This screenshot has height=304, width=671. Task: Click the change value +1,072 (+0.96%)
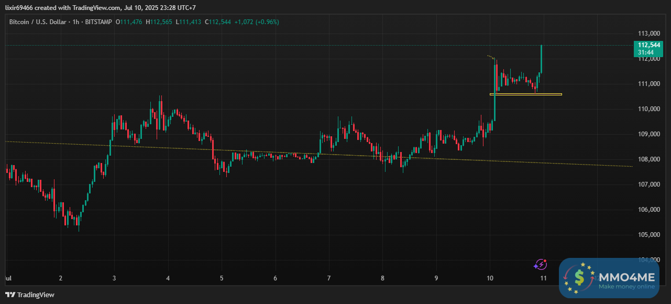(257, 22)
